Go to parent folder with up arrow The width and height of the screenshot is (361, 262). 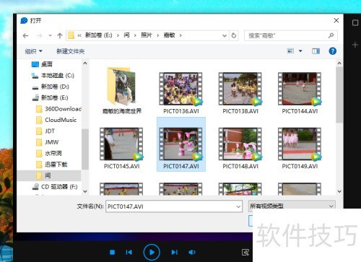[60, 36]
